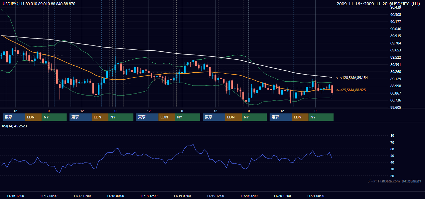
Task: Click RSI scale value 30
Action: coord(392,169)
